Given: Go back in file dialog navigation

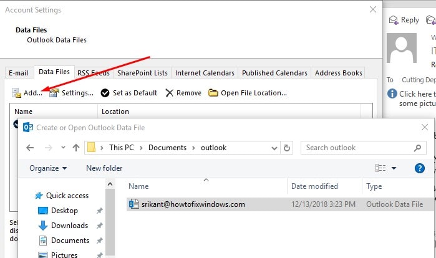Looking at the screenshot, I should (30, 148).
